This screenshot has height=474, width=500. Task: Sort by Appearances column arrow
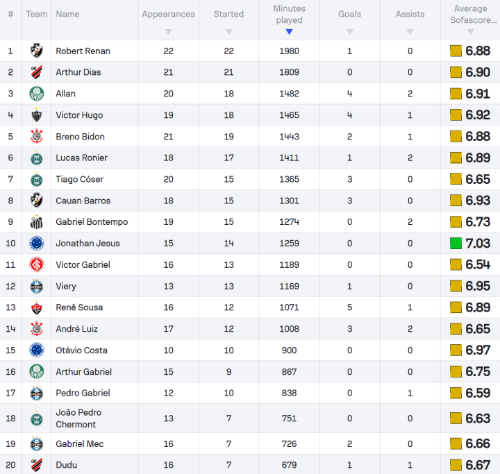point(168,32)
